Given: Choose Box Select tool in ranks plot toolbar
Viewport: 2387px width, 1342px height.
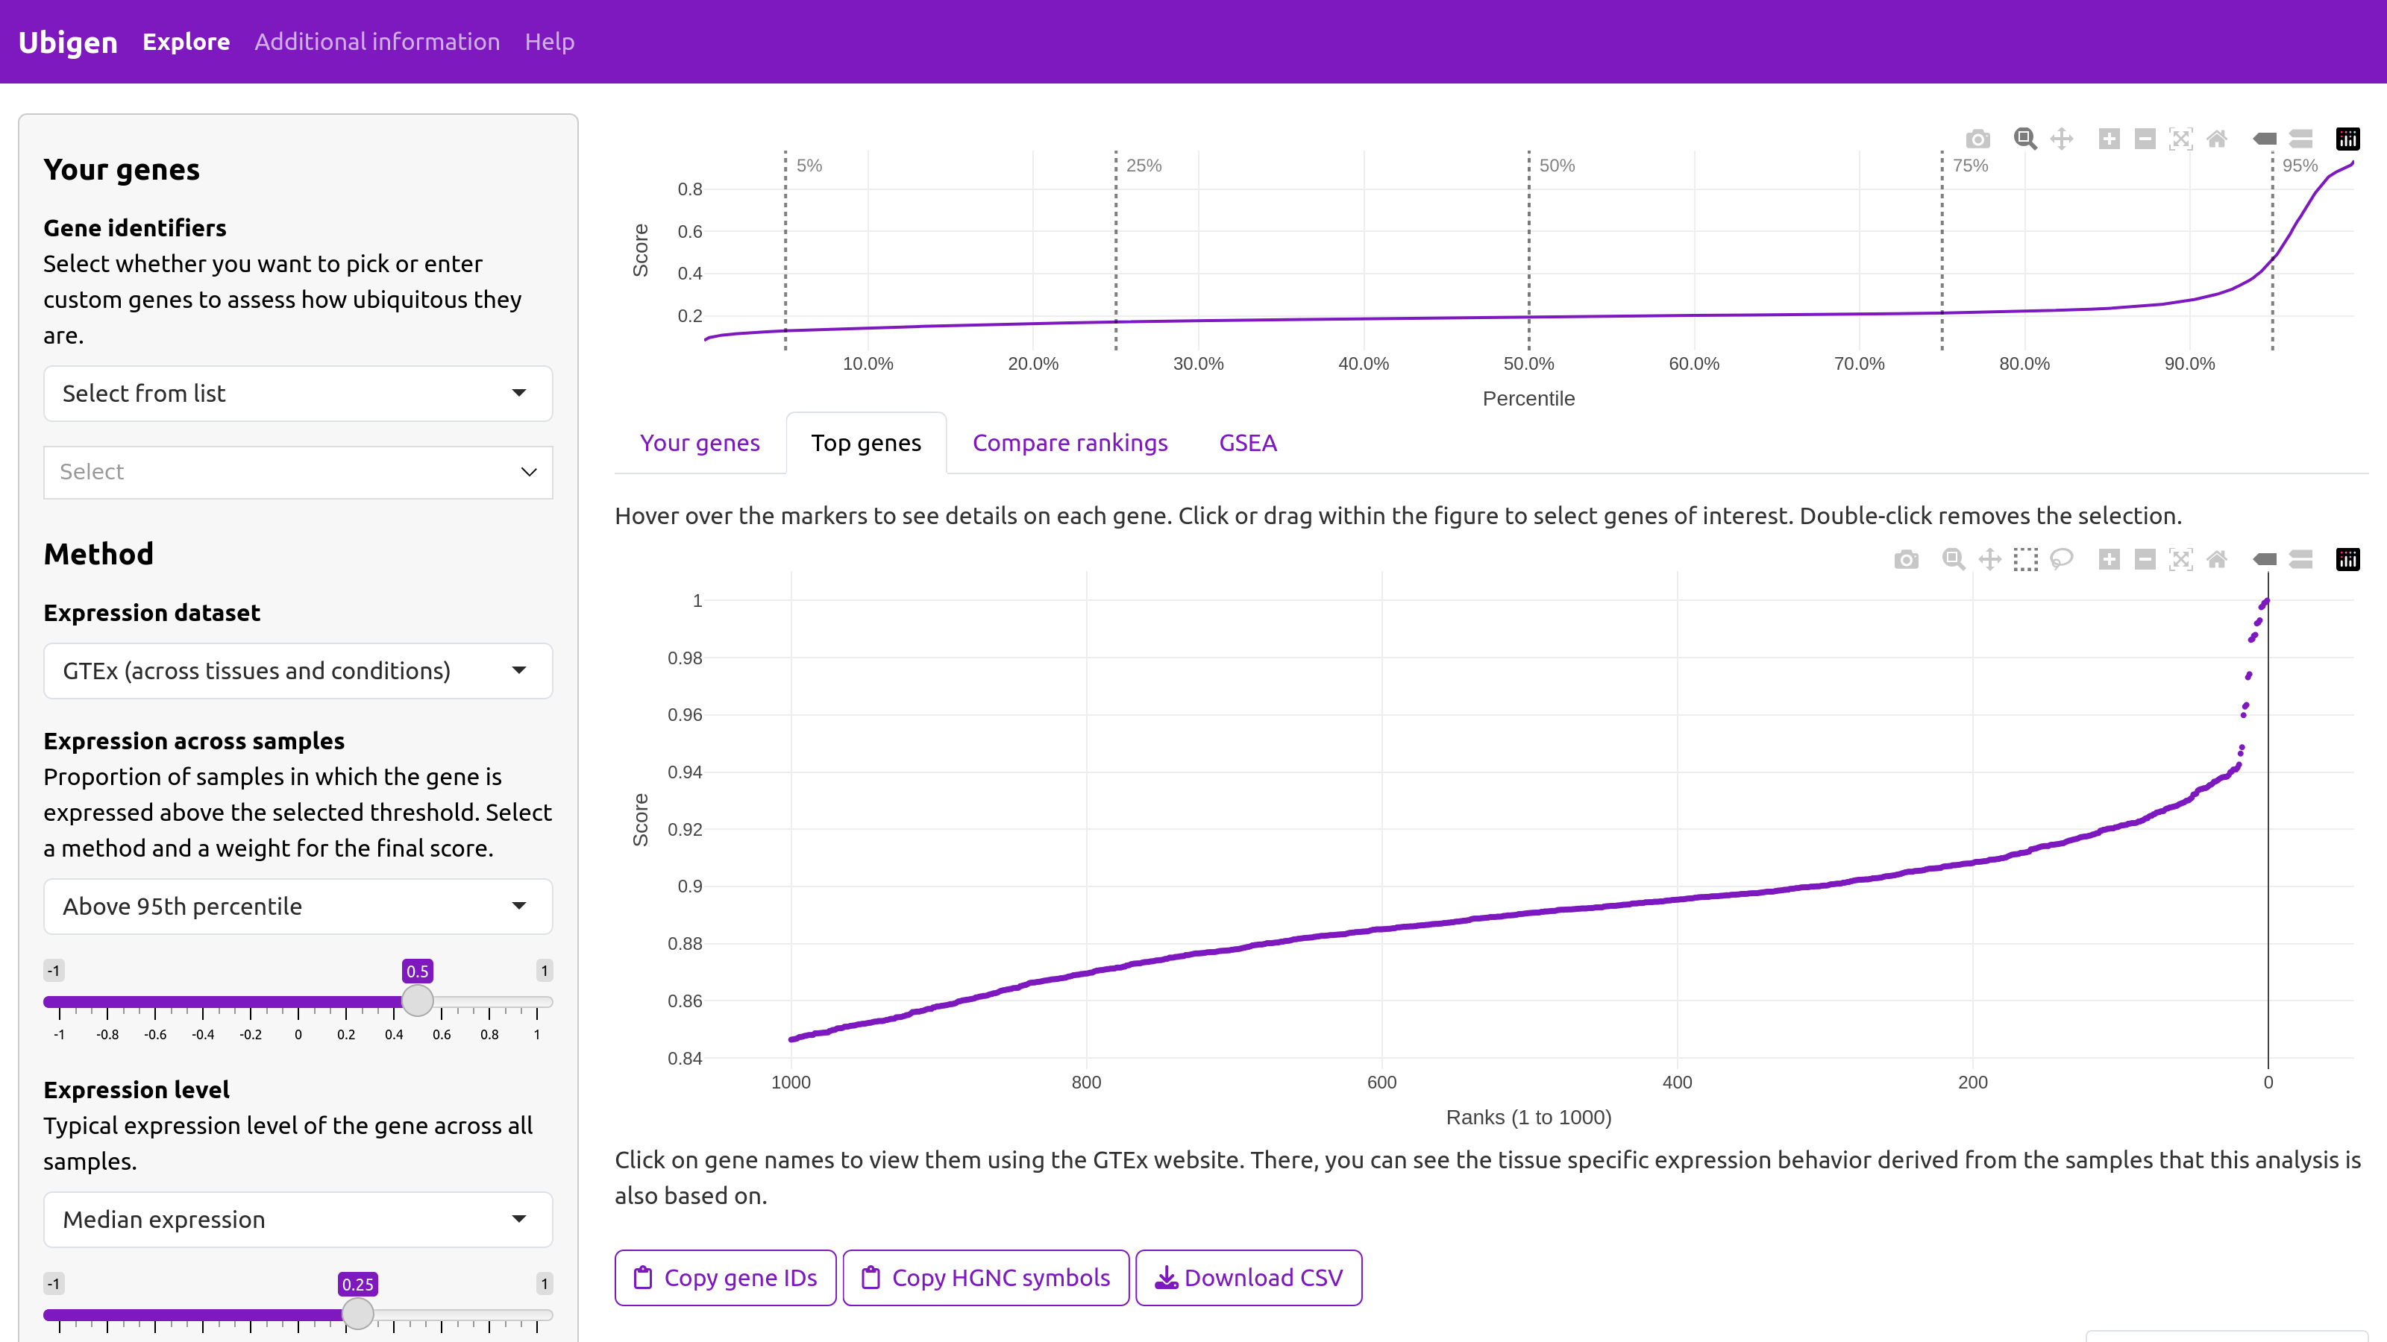Looking at the screenshot, I should click(x=2026, y=559).
